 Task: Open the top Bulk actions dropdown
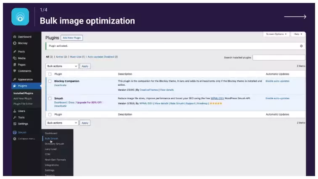click(62, 66)
